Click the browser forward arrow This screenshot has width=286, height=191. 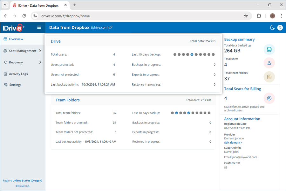[15, 16]
